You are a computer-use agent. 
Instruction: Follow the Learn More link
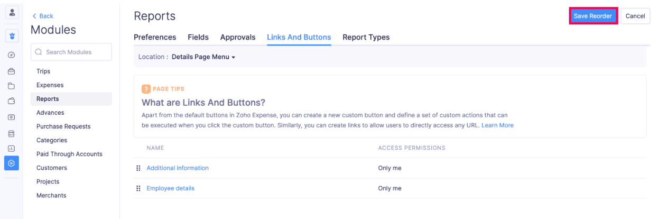tap(497, 125)
